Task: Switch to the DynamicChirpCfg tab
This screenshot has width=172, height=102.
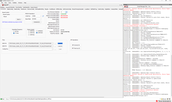Action: (x=10, y=7)
